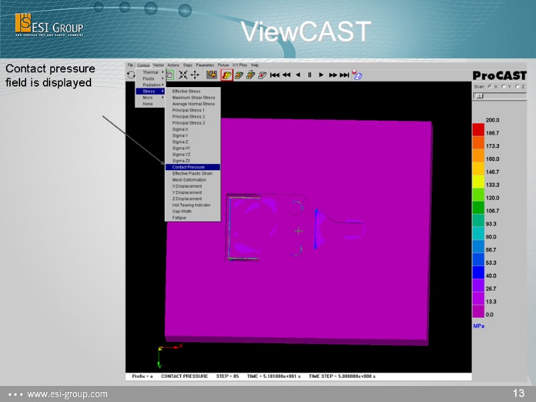Select the red-outlined snapshot contour icon
Screen dimensions: 536x402
[226, 75]
